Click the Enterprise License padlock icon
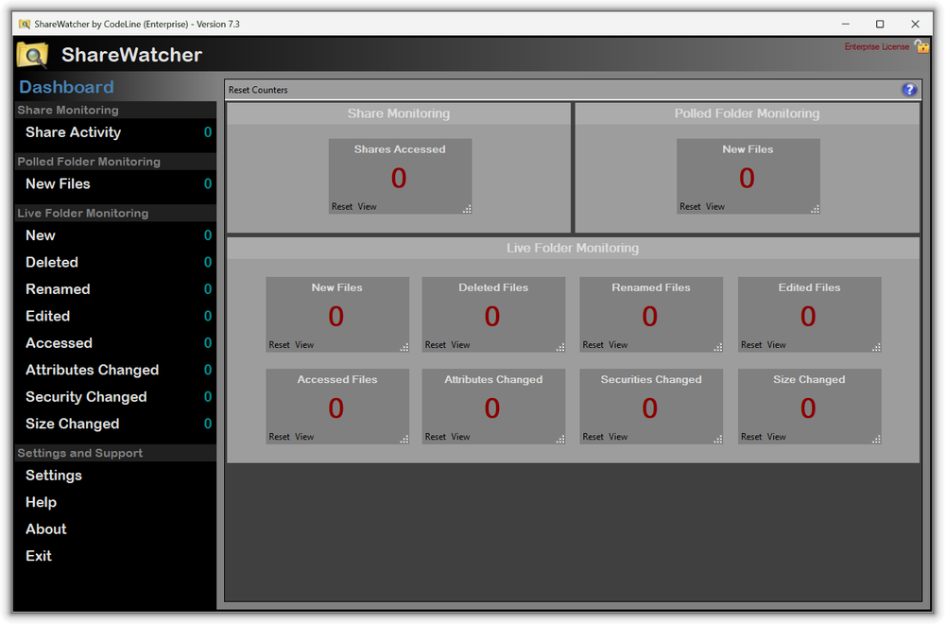 tap(921, 45)
